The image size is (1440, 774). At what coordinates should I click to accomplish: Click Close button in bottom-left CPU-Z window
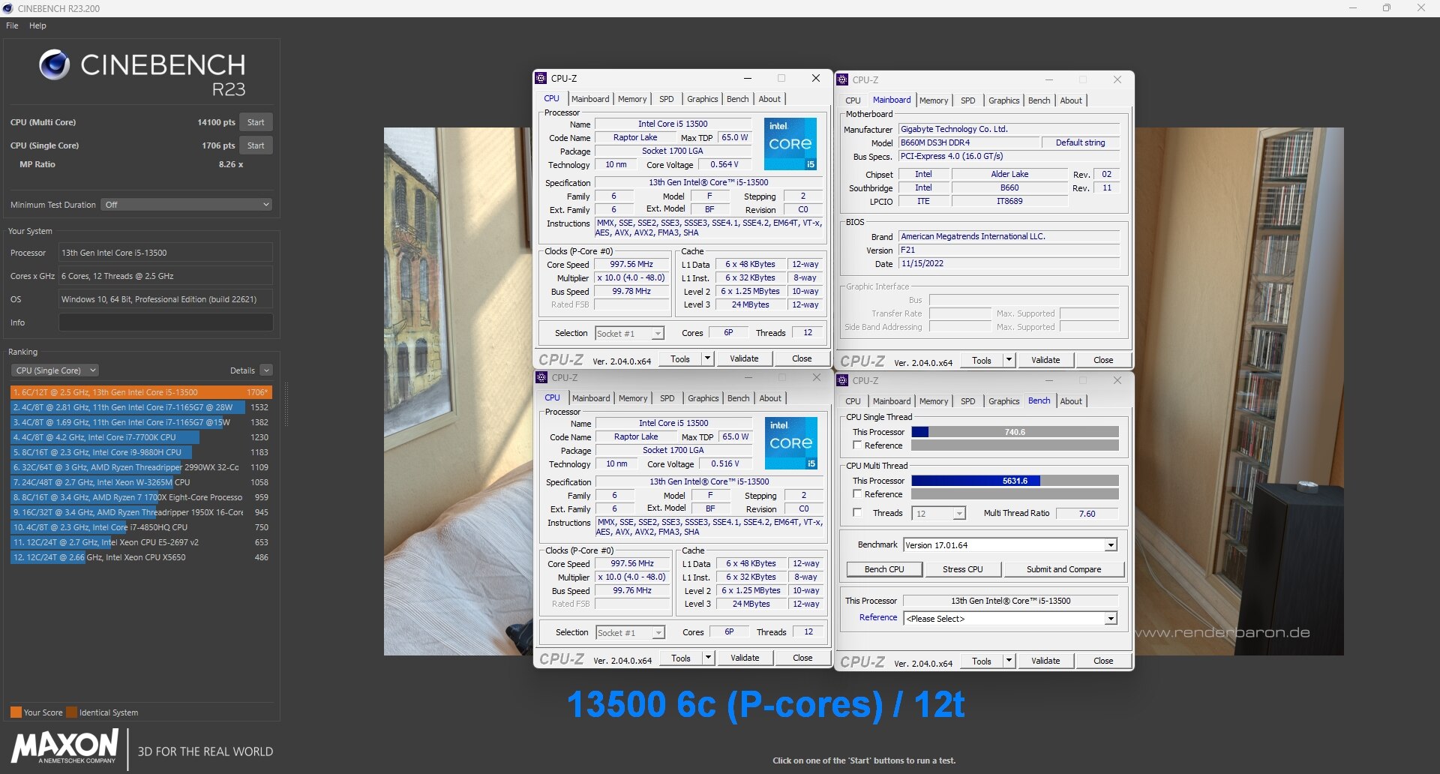pyautogui.click(x=802, y=658)
